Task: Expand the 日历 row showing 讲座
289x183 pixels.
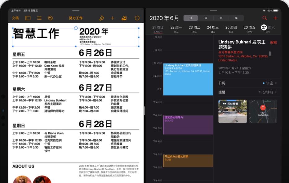Action: tap(247, 83)
